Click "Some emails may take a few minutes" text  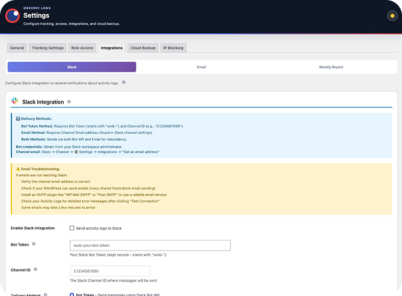point(58,208)
